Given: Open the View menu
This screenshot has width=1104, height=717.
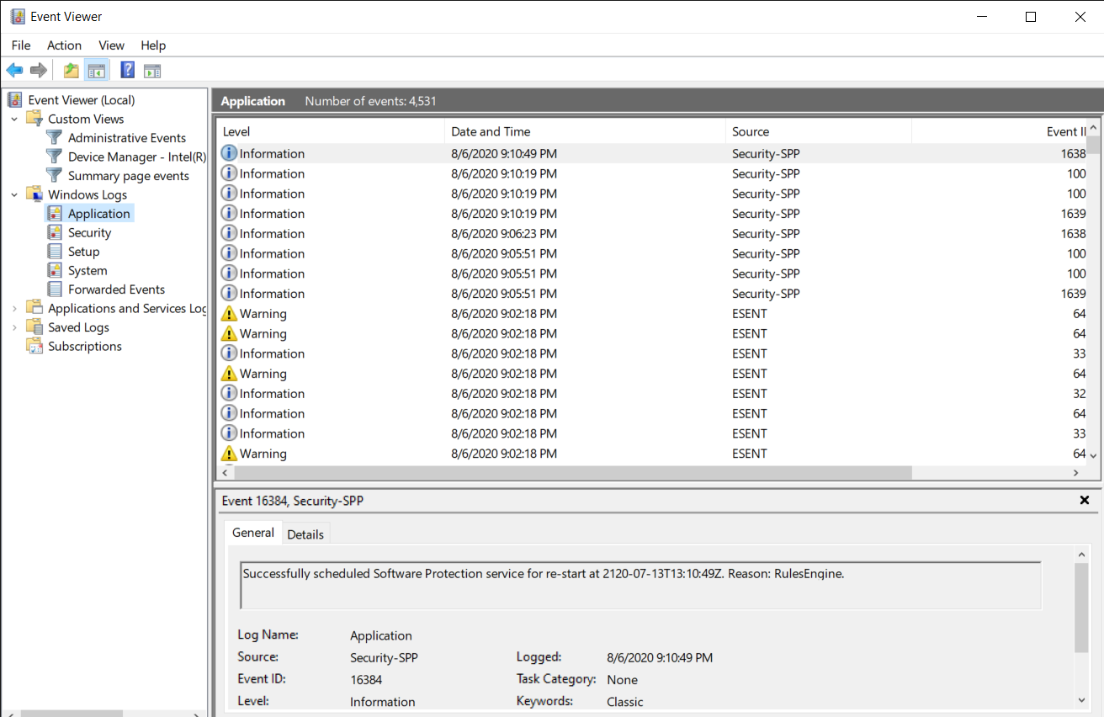Looking at the screenshot, I should point(111,45).
